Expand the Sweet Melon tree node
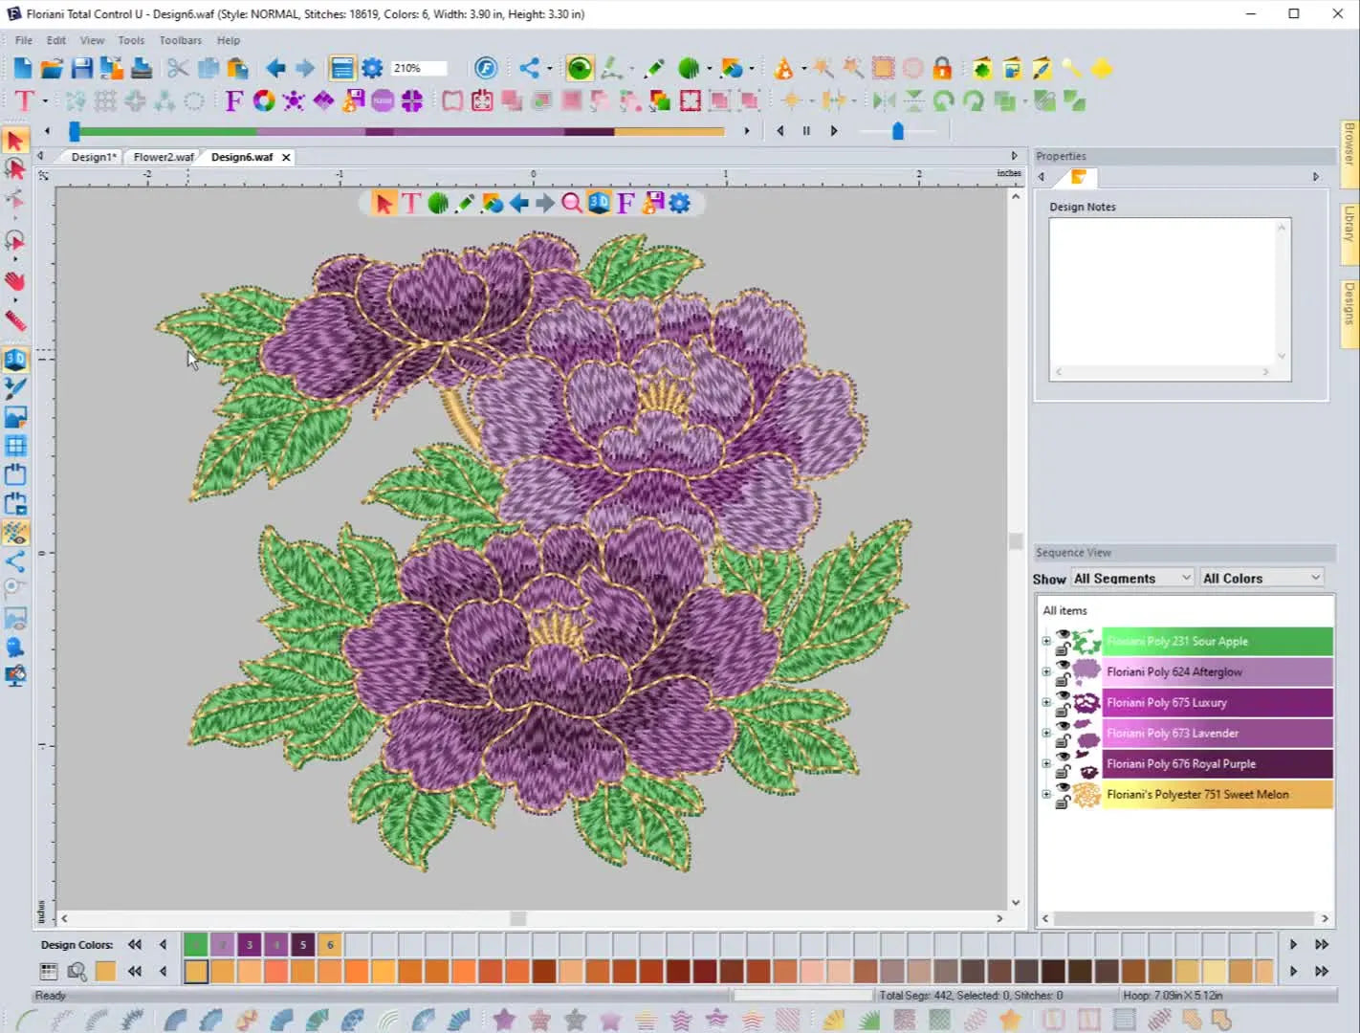1360x1033 pixels. pos(1046,795)
